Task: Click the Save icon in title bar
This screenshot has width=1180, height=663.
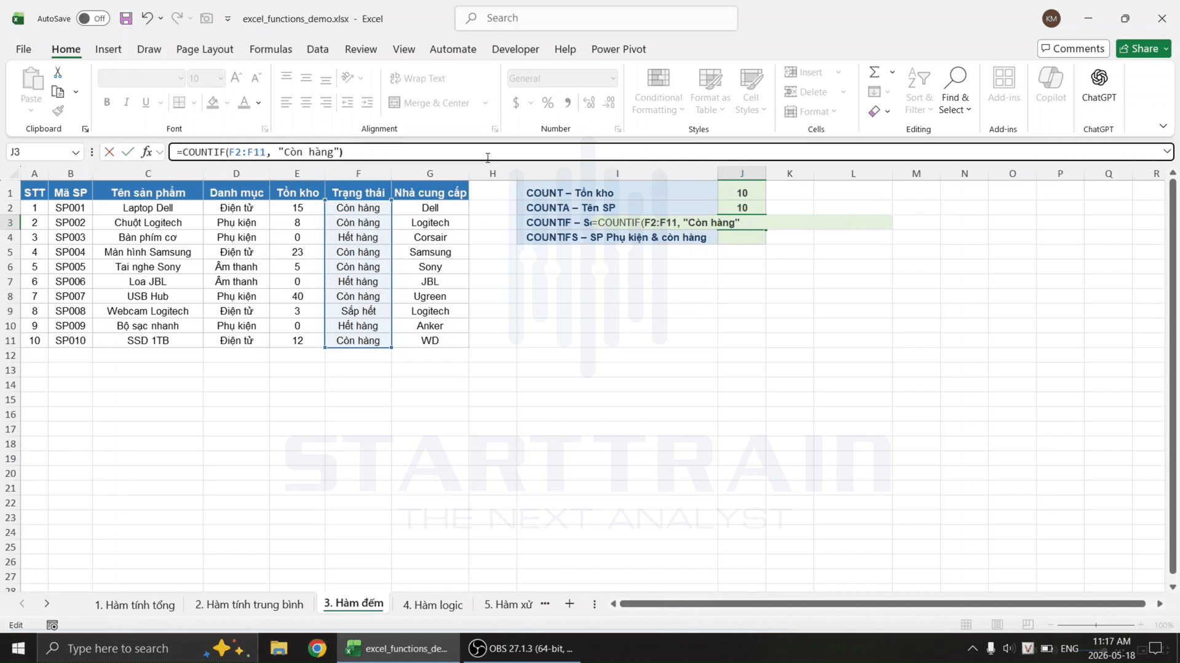Action: [x=126, y=18]
